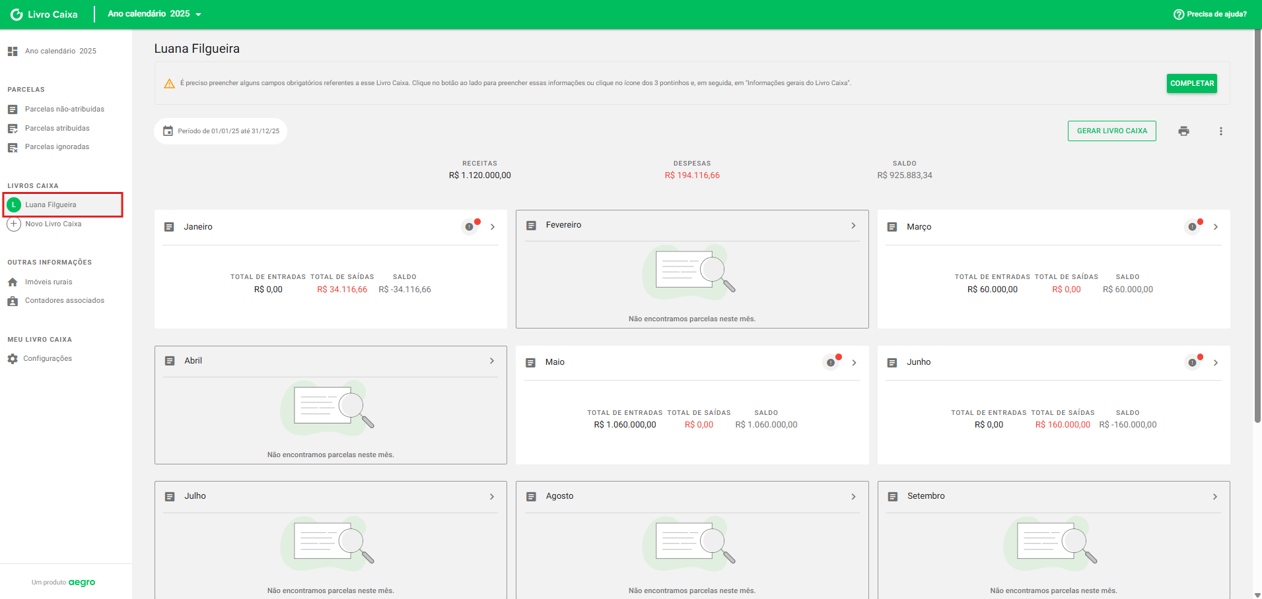Open the three-dot more options menu
Image resolution: width=1262 pixels, height=599 pixels.
point(1220,131)
